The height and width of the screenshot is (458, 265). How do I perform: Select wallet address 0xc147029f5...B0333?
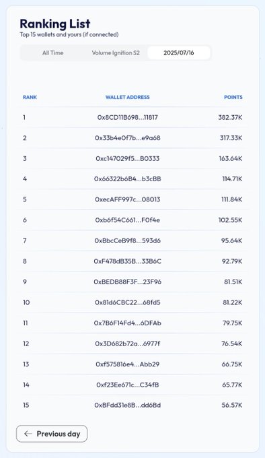(x=128, y=158)
